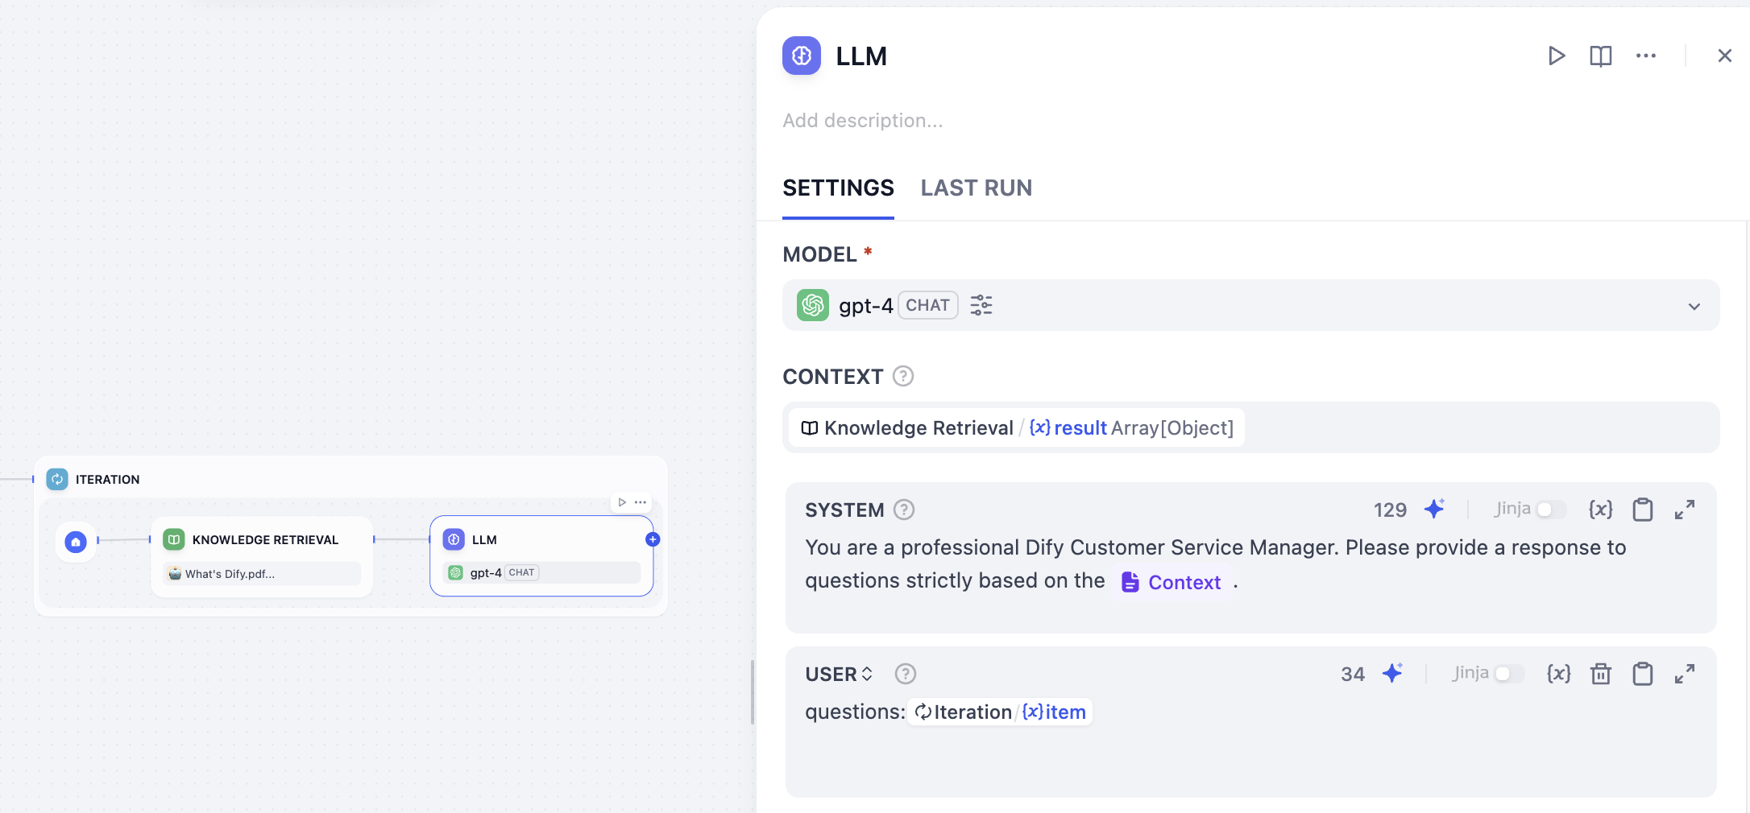Expand the USER prompt editor to fullscreen
Screen dimensions: 1750x813
[1684, 674]
